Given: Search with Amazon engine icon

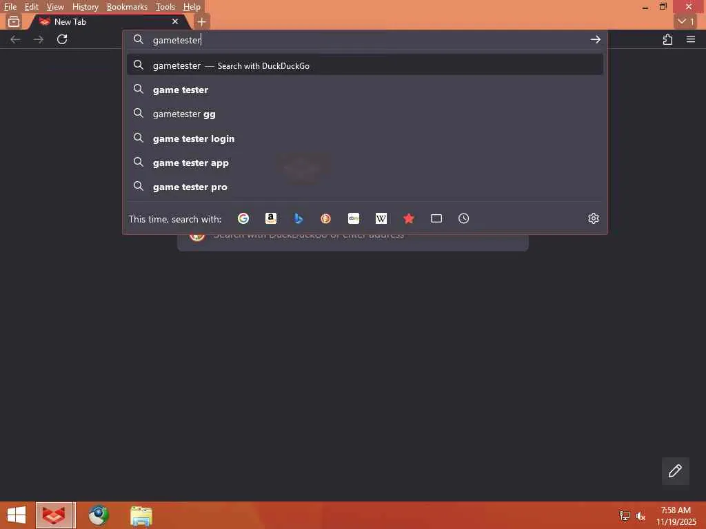Looking at the screenshot, I should [x=270, y=218].
